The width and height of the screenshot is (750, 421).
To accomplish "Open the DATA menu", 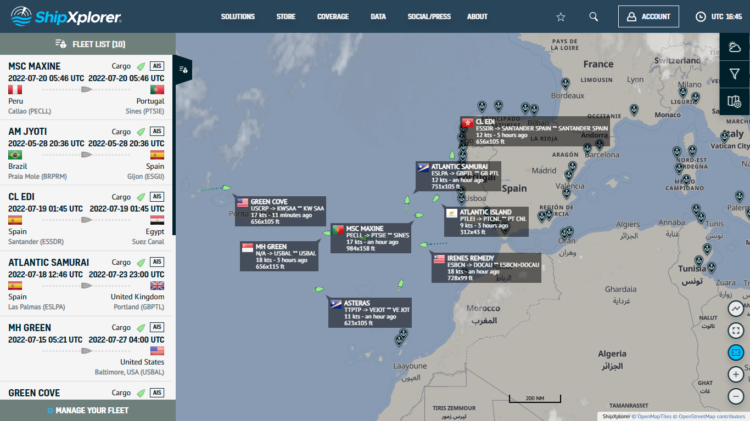I will (x=378, y=16).
